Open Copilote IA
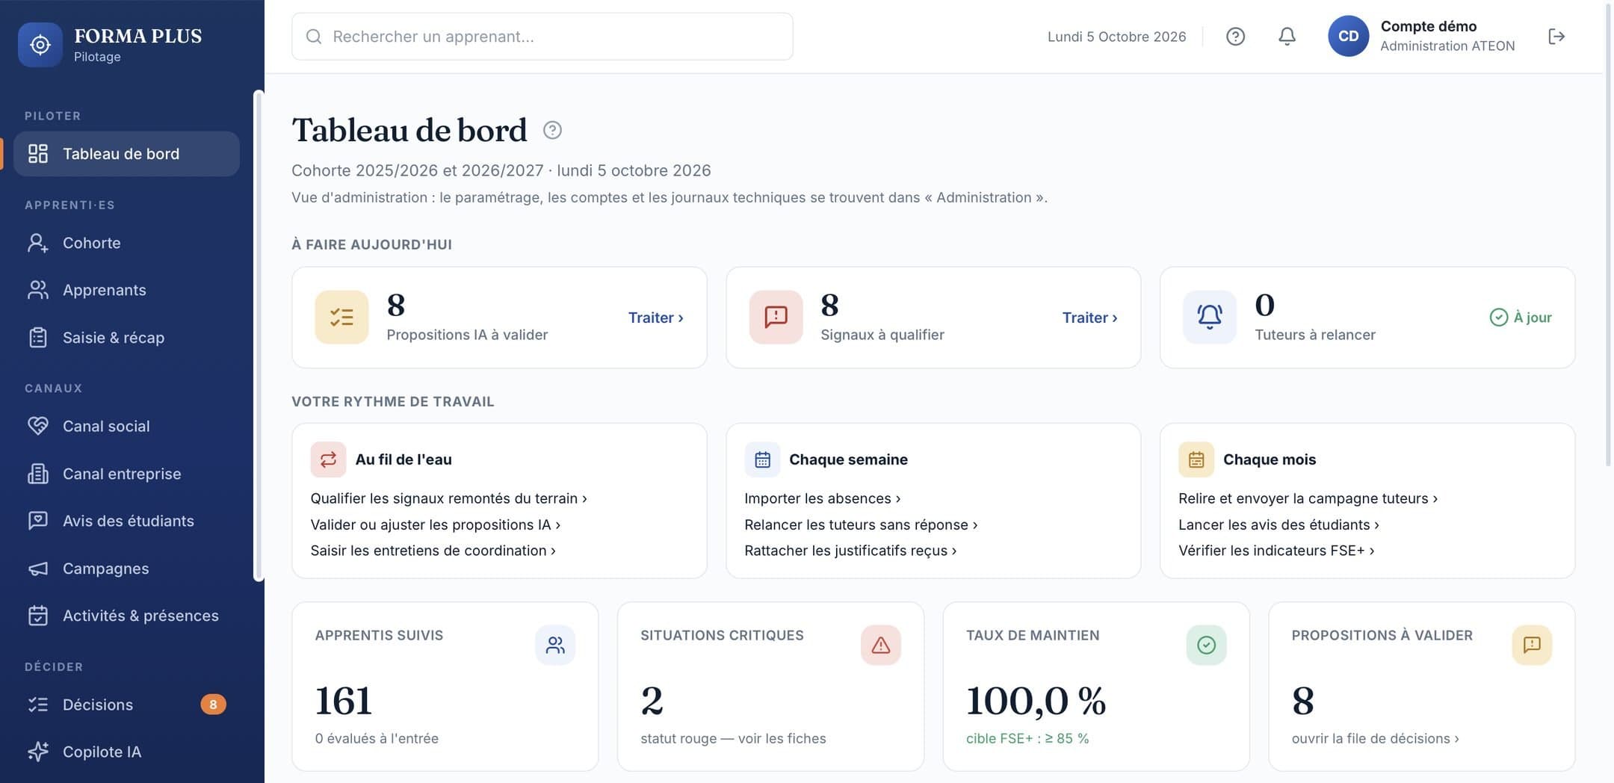 (126, 752)
